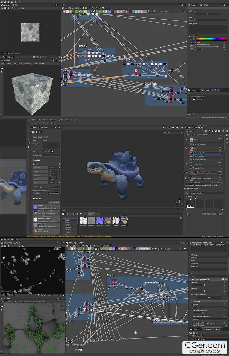Open Base Color sRGB8 format dropdown
This screenshot has height=356, width=229.
click(x=53, y=167)
